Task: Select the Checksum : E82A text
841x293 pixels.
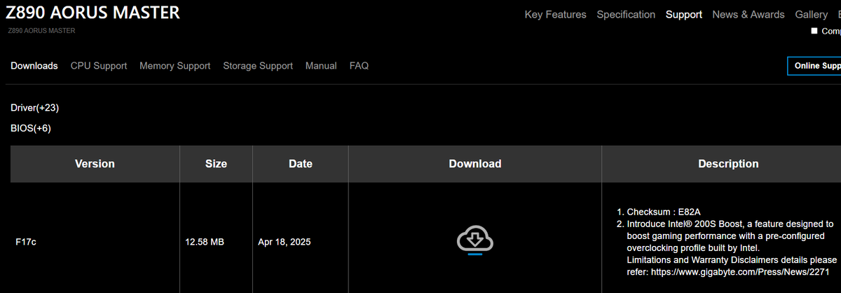Action: 664,212
